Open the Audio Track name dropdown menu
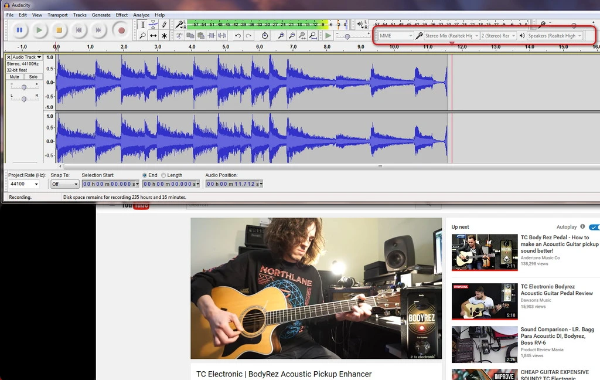 [27, 57]
